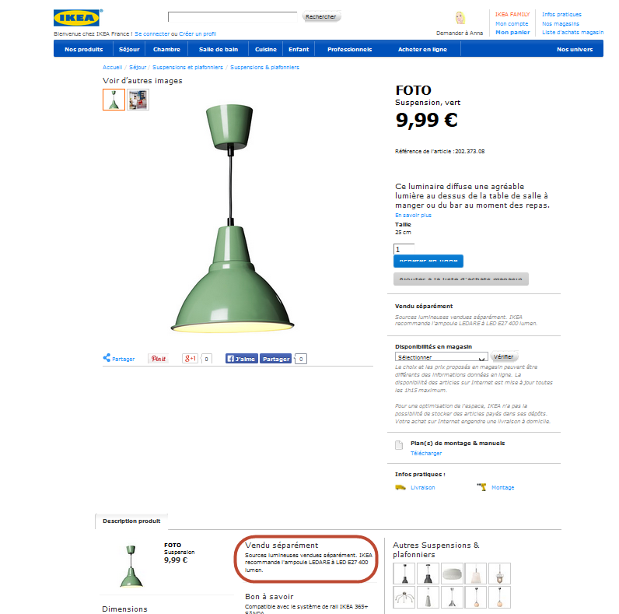Click into the search text field
Screen dimensions: 619x614
point(233,17)
